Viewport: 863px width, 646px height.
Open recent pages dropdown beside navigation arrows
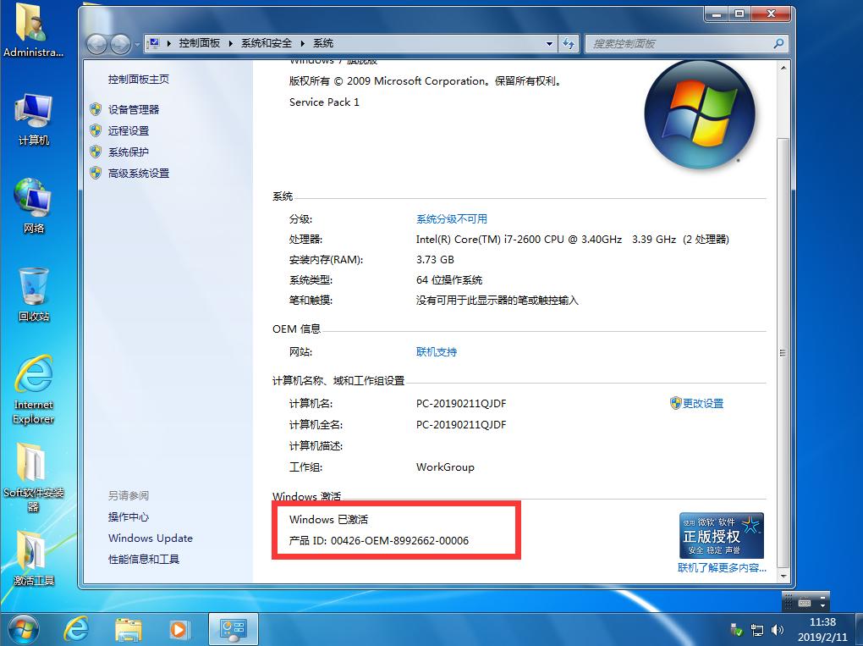point(135,43)
